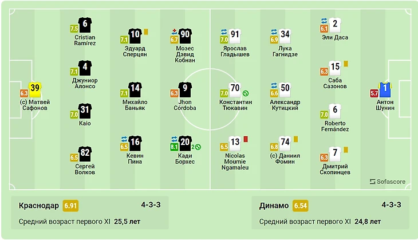
Task: Click the Sofascore logo on the pitch
Action: point(387,182)
